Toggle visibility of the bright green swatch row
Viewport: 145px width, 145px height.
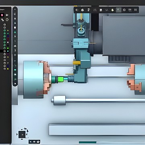(4, 48)
